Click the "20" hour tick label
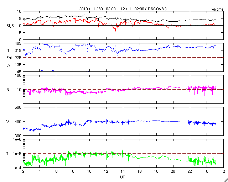Viewport: 228px width, 182px height. (x=173, y=172)
